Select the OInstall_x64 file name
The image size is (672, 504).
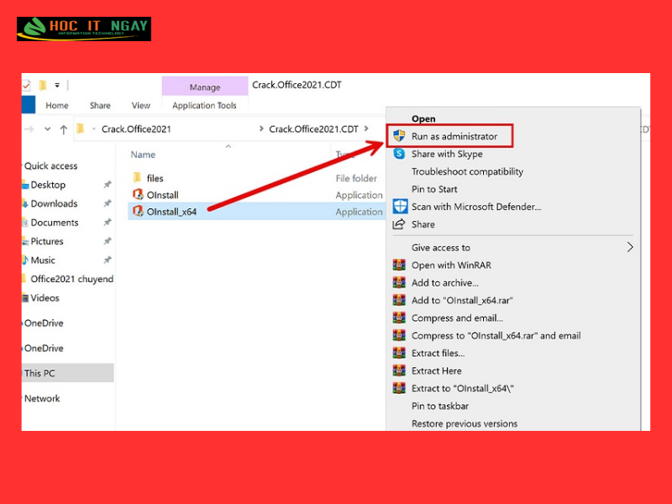(171, 212)
